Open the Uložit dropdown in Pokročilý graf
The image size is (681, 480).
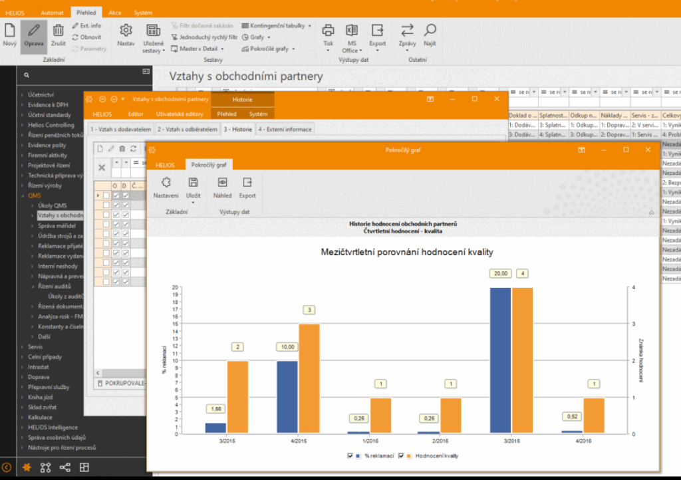click(x=194, y=201)
